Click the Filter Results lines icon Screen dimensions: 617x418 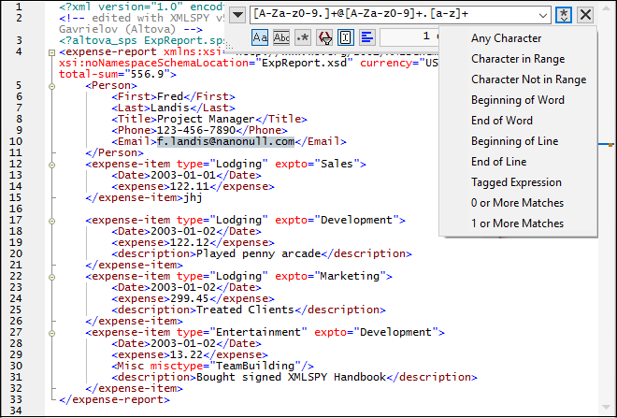click(x=366, y=37)
